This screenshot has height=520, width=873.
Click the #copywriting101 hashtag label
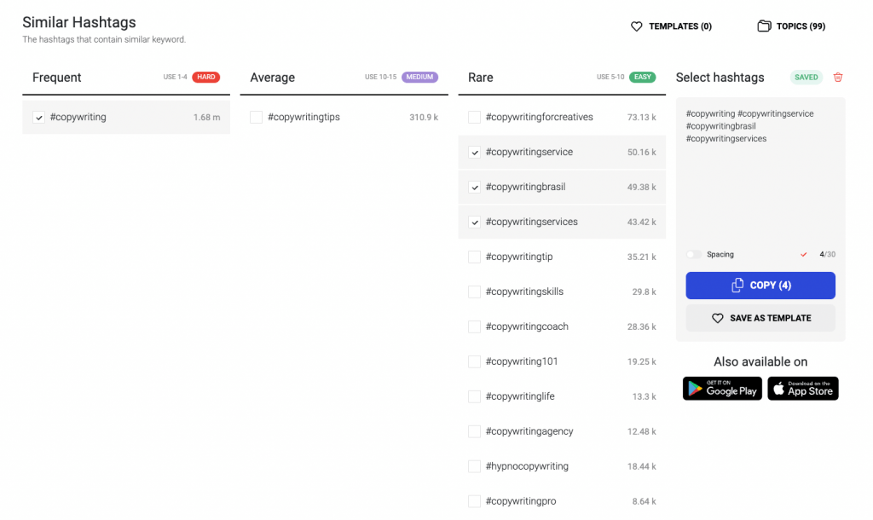522,361
